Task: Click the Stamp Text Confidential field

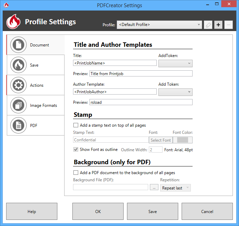Action: click(111, 140)
